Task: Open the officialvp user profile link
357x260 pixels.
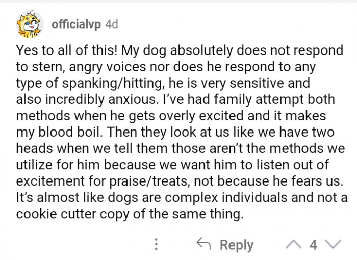Action: 75,24
